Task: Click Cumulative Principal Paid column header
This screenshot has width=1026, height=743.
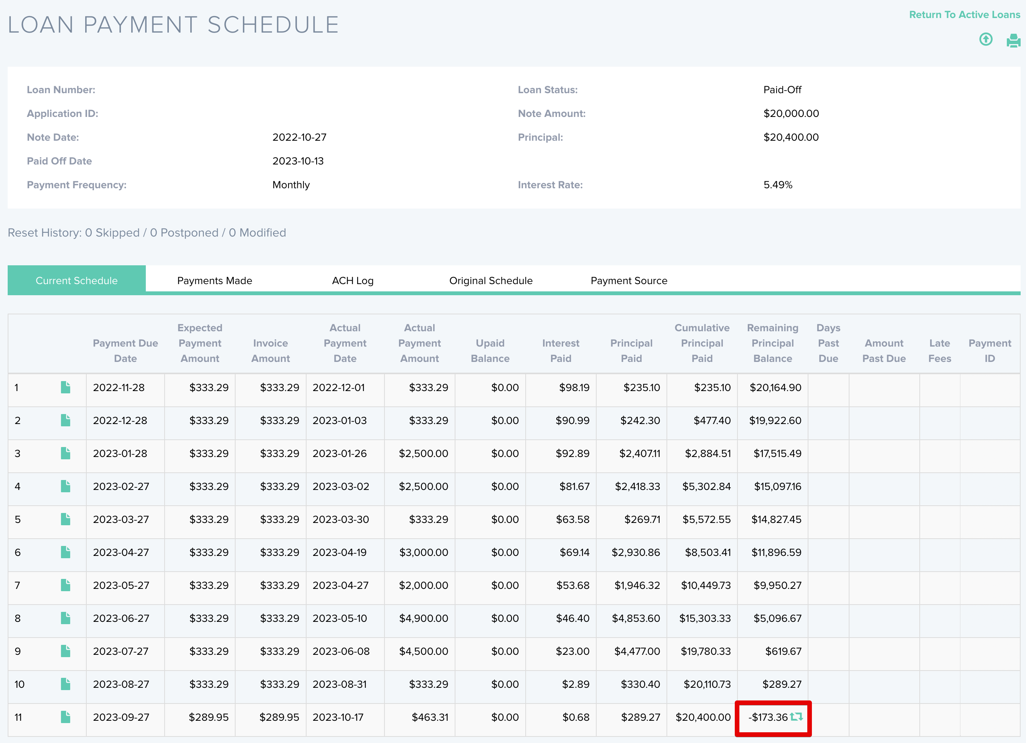Action: click(702, 343)
